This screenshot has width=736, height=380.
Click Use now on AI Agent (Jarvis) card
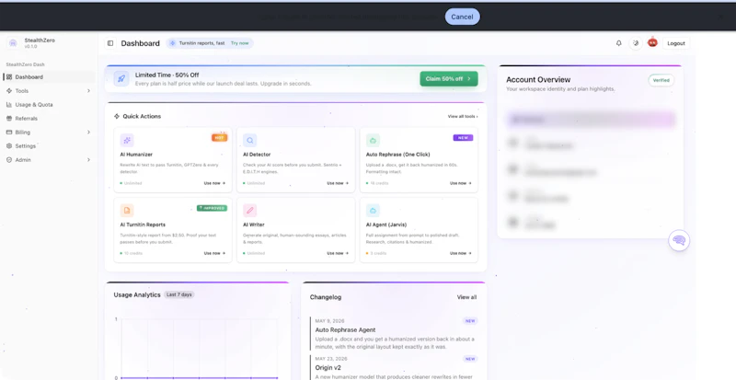461,253
